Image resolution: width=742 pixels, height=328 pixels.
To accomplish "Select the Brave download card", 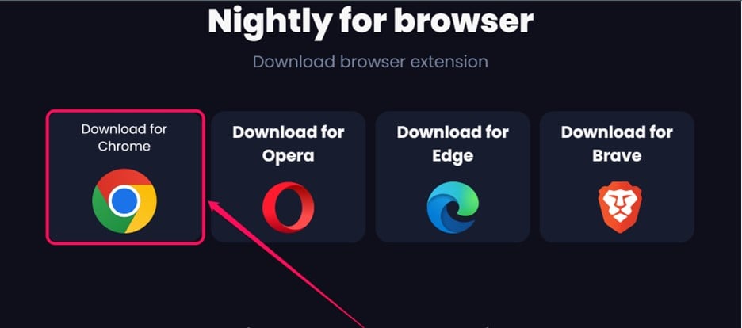I will pyautogui.click(x=617, y=177).
